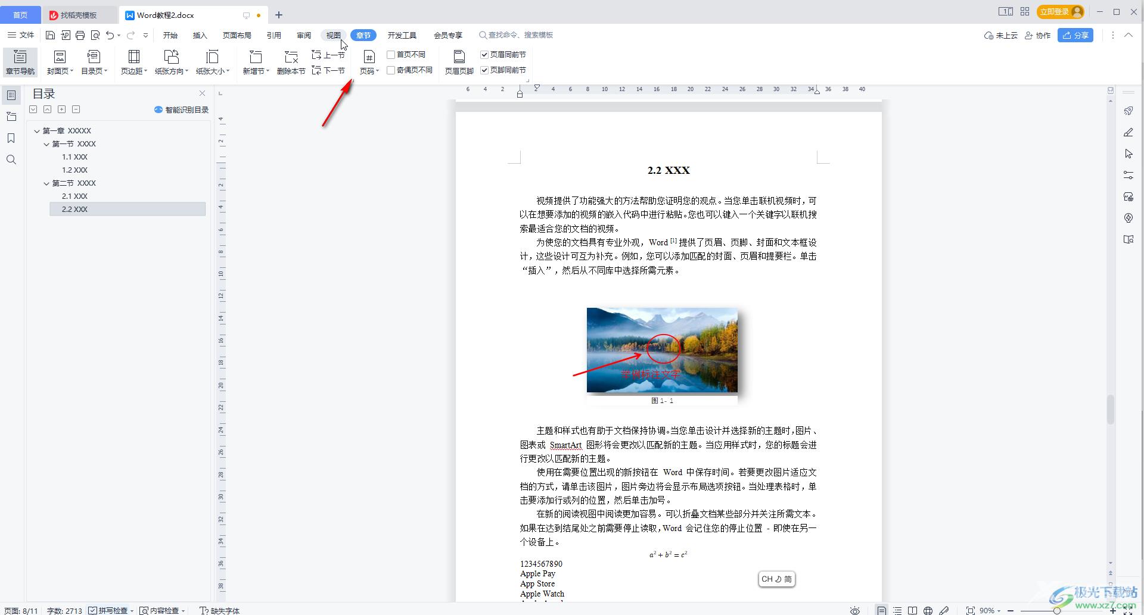Select 1.2 XXX heading in outline
This screenshot has width=1144, height=615.
pos(75,170)
